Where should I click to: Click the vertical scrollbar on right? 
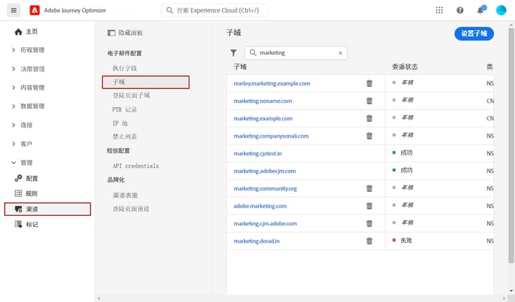[511, 145]
